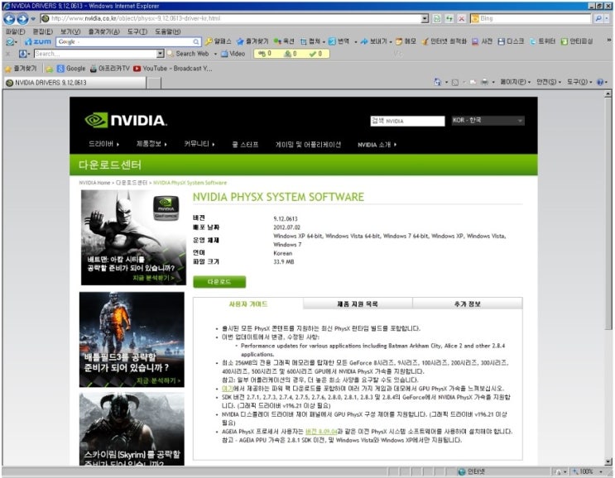Expand the address bar history dropdown

click(x=425, y=18)
